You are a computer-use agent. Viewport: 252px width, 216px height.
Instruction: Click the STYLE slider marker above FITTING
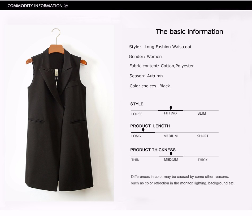coord(171,108)
